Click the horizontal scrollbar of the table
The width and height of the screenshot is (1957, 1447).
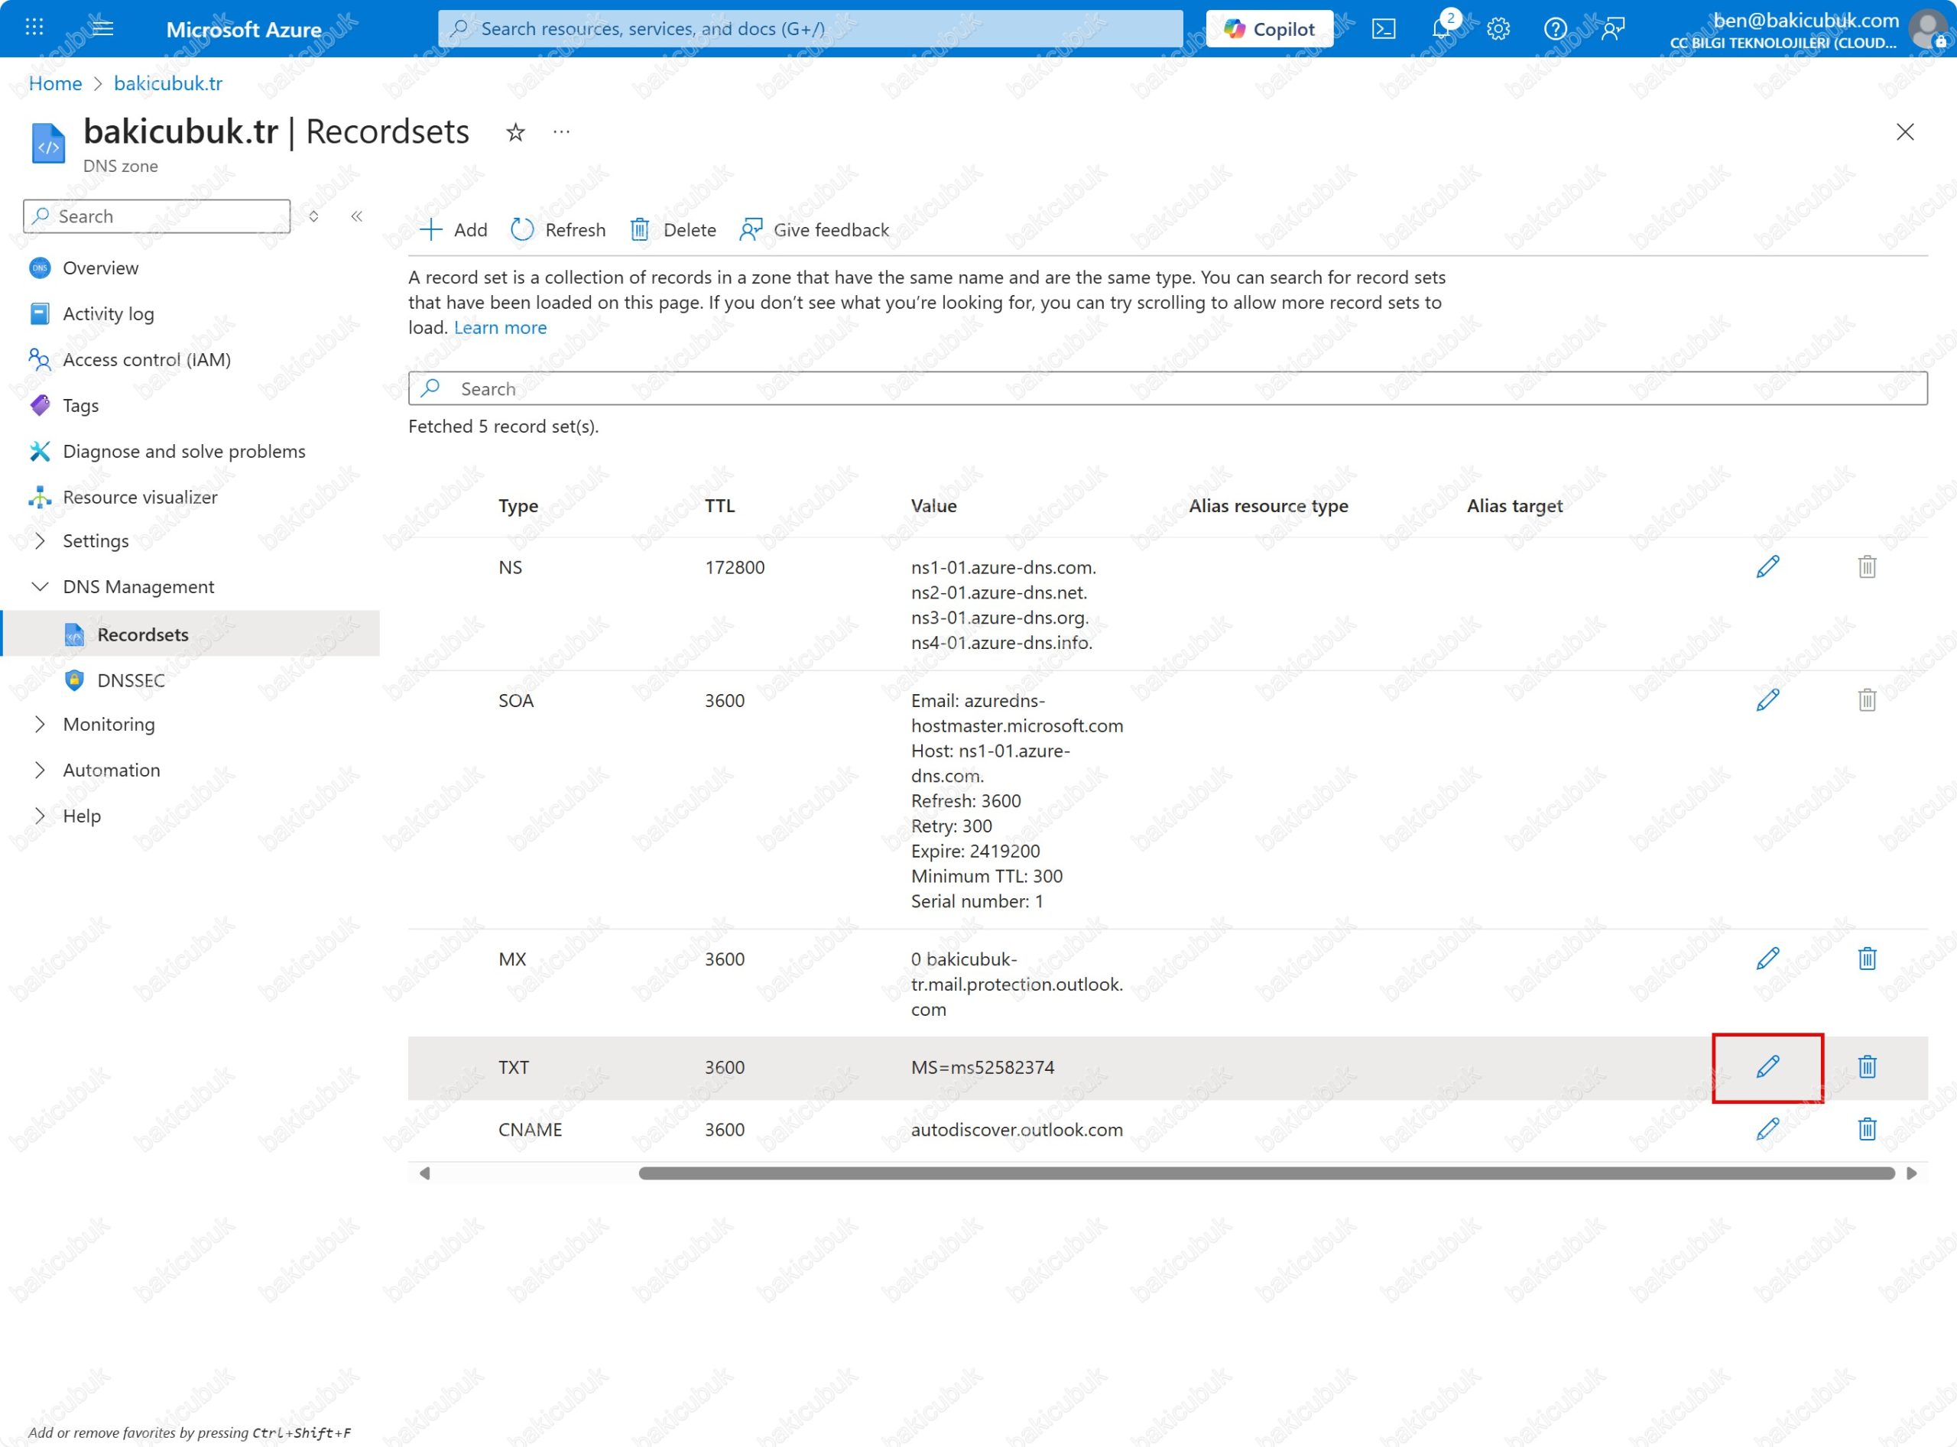(x=1266, y=1173)
